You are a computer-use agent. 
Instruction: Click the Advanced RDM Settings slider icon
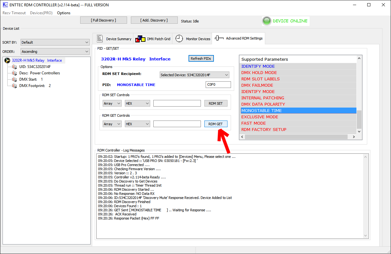tap(219, 38)
